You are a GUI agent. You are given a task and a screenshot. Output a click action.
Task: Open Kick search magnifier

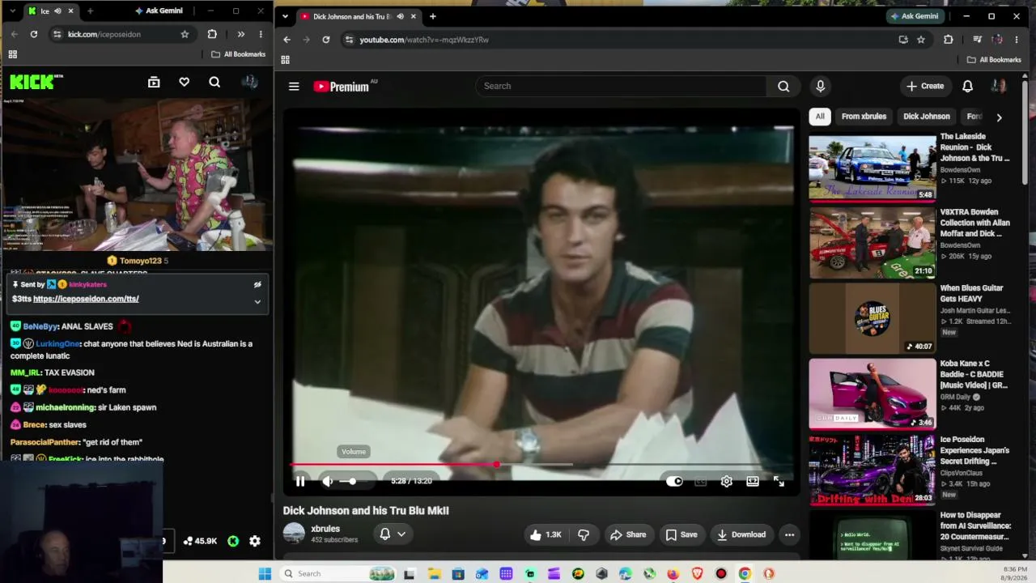click(214, 82)
